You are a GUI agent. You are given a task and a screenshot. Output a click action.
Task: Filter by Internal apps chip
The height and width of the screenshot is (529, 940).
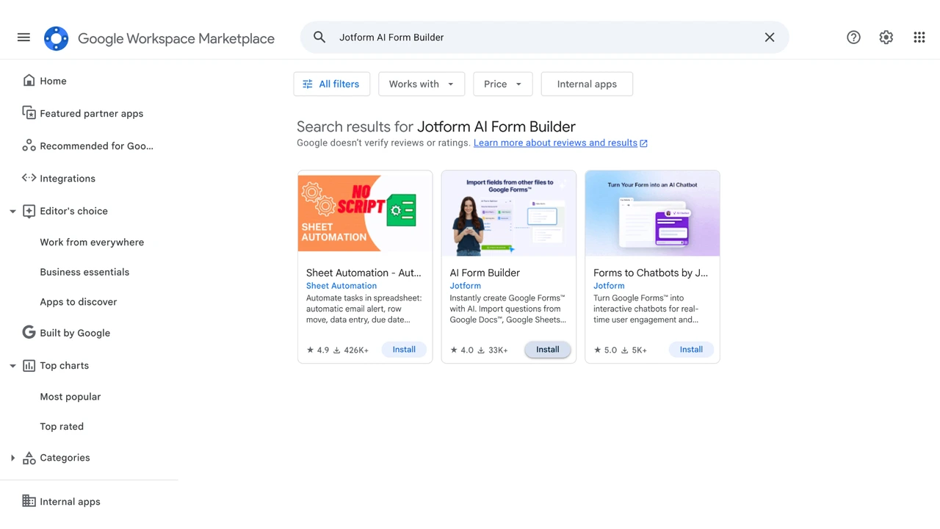(x=587, y=84)
